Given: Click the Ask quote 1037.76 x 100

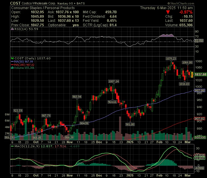Looking at the screenshot, I should point(67,12).
